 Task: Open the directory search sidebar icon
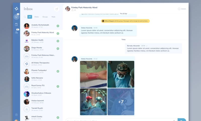(16, 24)
